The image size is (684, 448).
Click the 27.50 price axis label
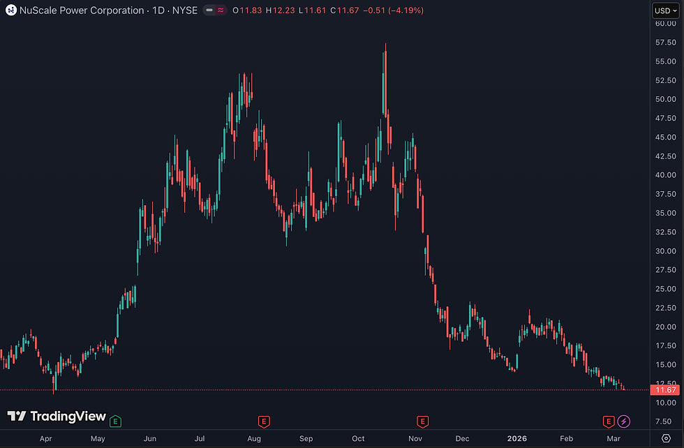coord(666,269)
